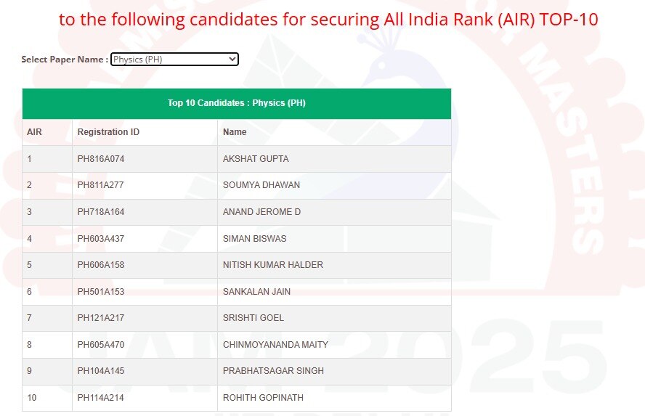The image size is (645, 416).
Task: Select the name AKSHAT GUPTA
Action: [256, 159]
